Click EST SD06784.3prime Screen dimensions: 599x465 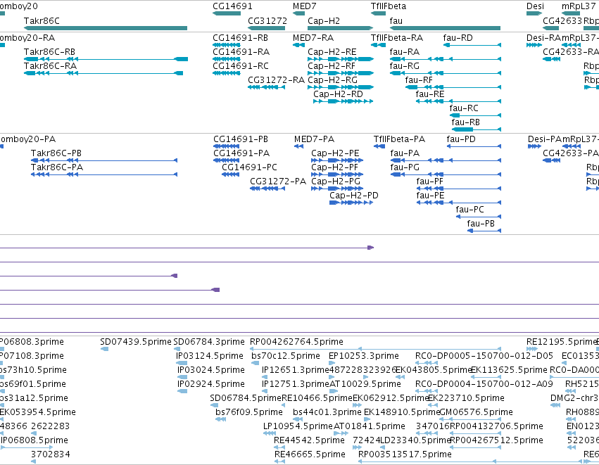pos(209,342)
